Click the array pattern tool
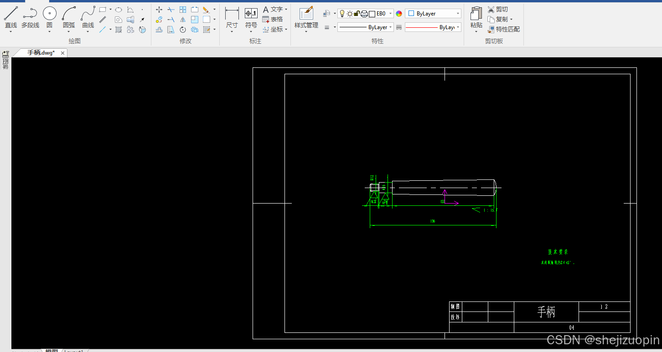 coord(183,10)
